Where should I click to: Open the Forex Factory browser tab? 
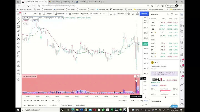pyautogui.click(x=88, y=2)
